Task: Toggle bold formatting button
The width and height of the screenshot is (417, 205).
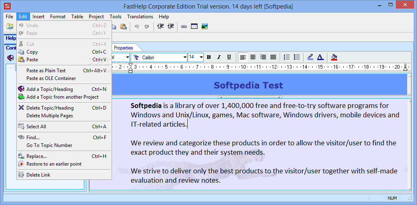Action: tap(209, 57)
